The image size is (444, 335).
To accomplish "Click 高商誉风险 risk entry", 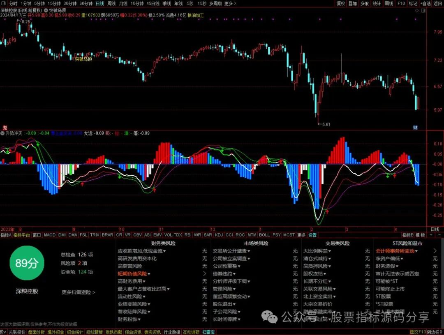I will (130, 266).
